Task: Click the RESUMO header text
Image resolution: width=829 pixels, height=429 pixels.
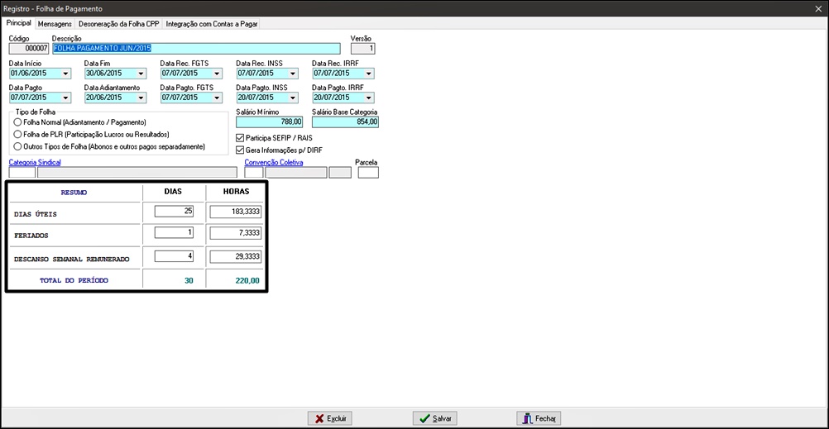Action: coord(74,193)
